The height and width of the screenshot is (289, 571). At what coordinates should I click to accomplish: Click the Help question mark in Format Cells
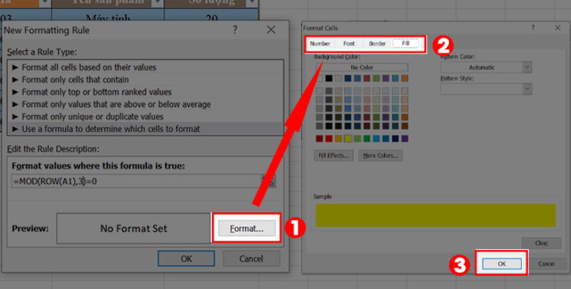[x=532, y=27]
